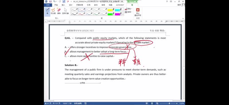The height and width of the screenshot is (105, 229).
Task: Activate the Eraser (擦除) tool
Action: pos(59,11)
